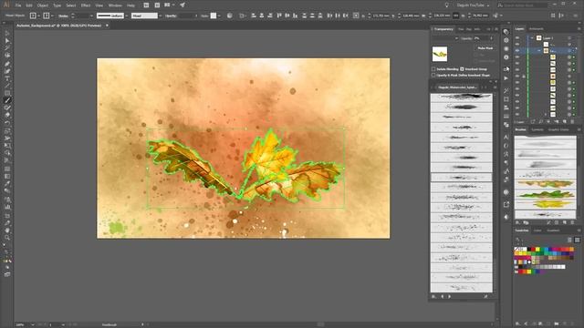The width and height of the screenshot is (584, 328).
Task: Open the Brush Libraries menu icon
Action: (x=518, y=222)
